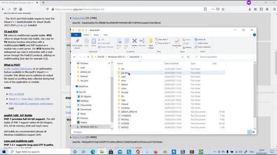Open the Visual C++ Team Blog link
This screenshot has width=277, height=155.
tap(29, 99)
